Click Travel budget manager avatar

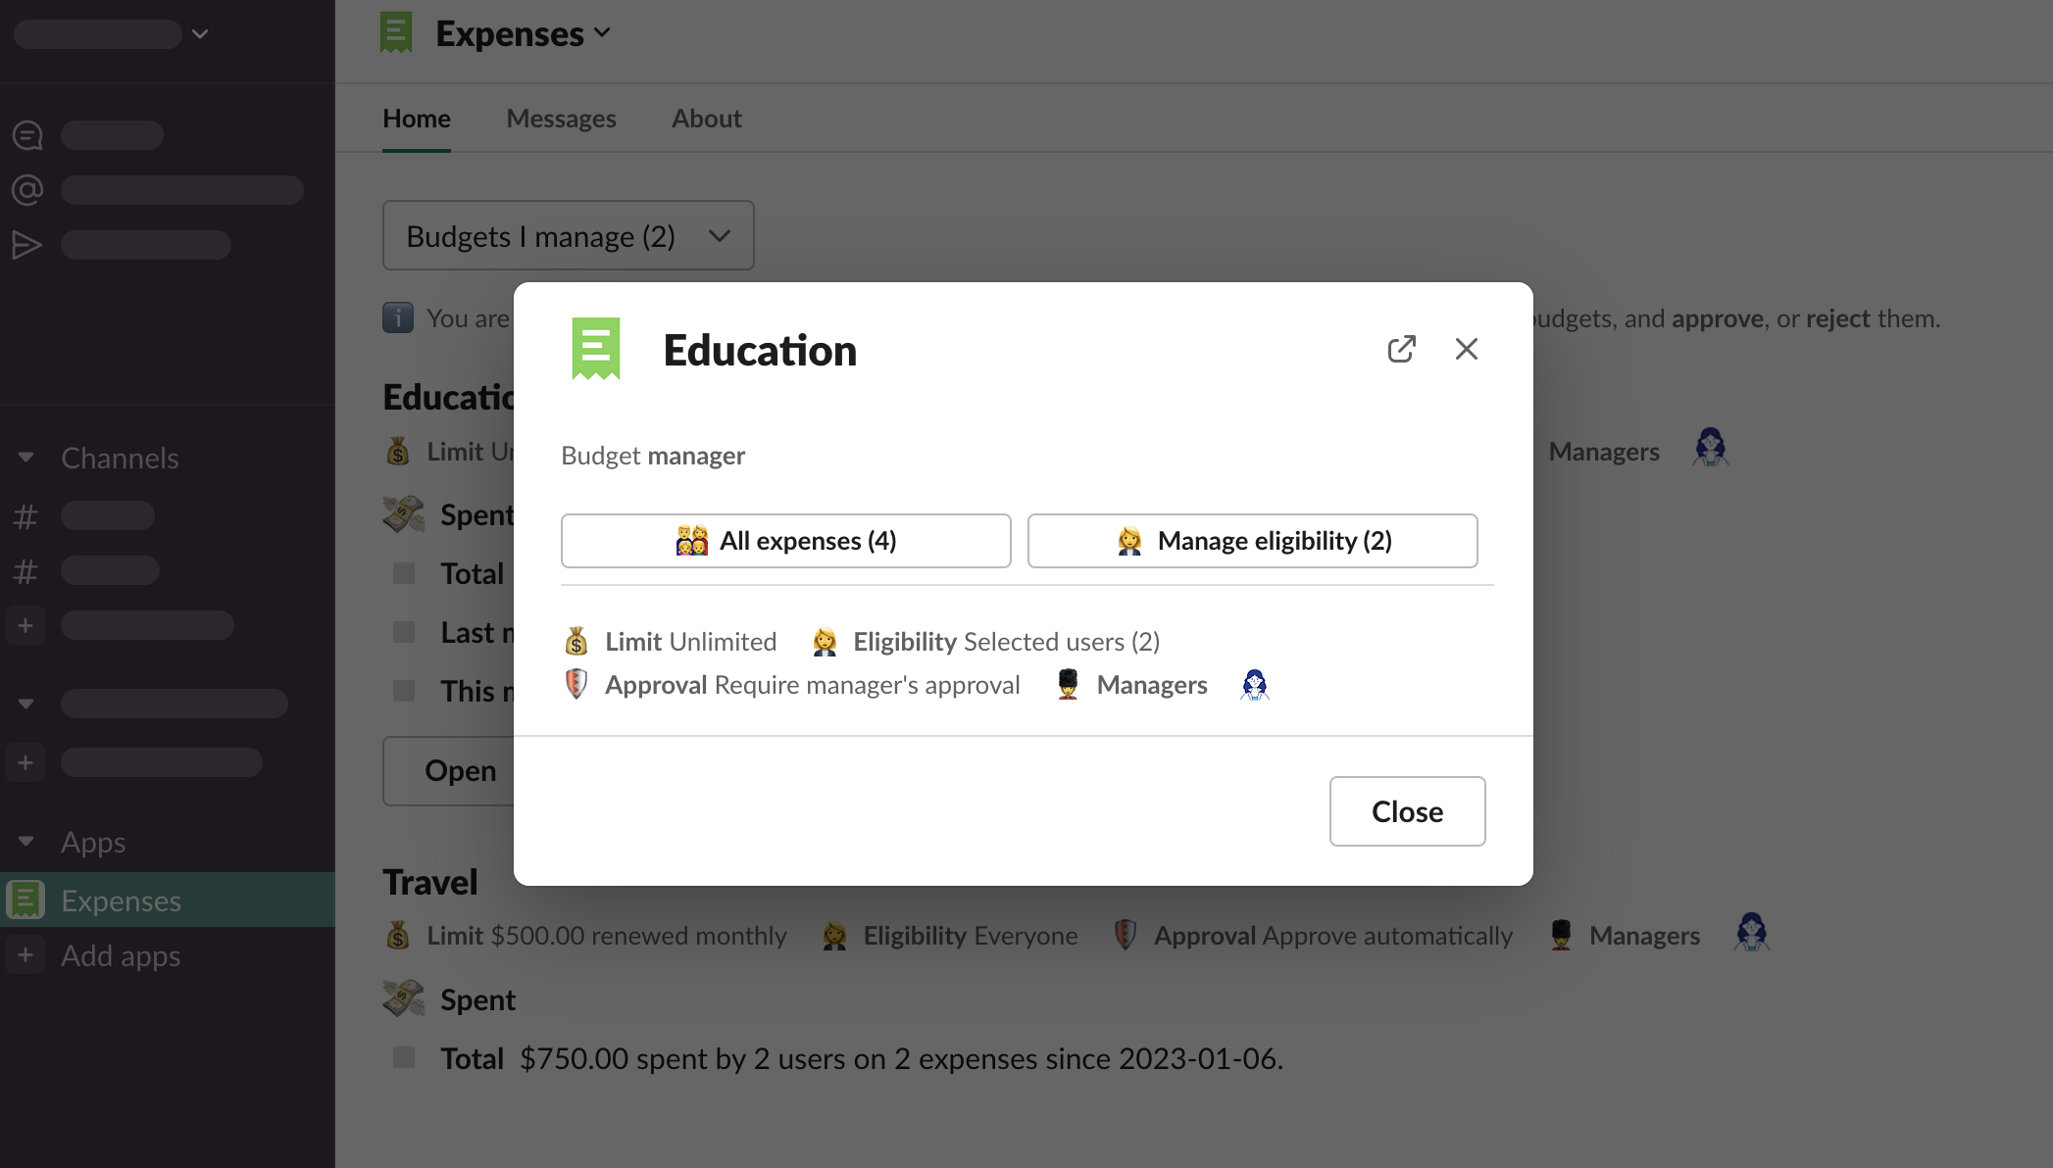click(1751, 934)
